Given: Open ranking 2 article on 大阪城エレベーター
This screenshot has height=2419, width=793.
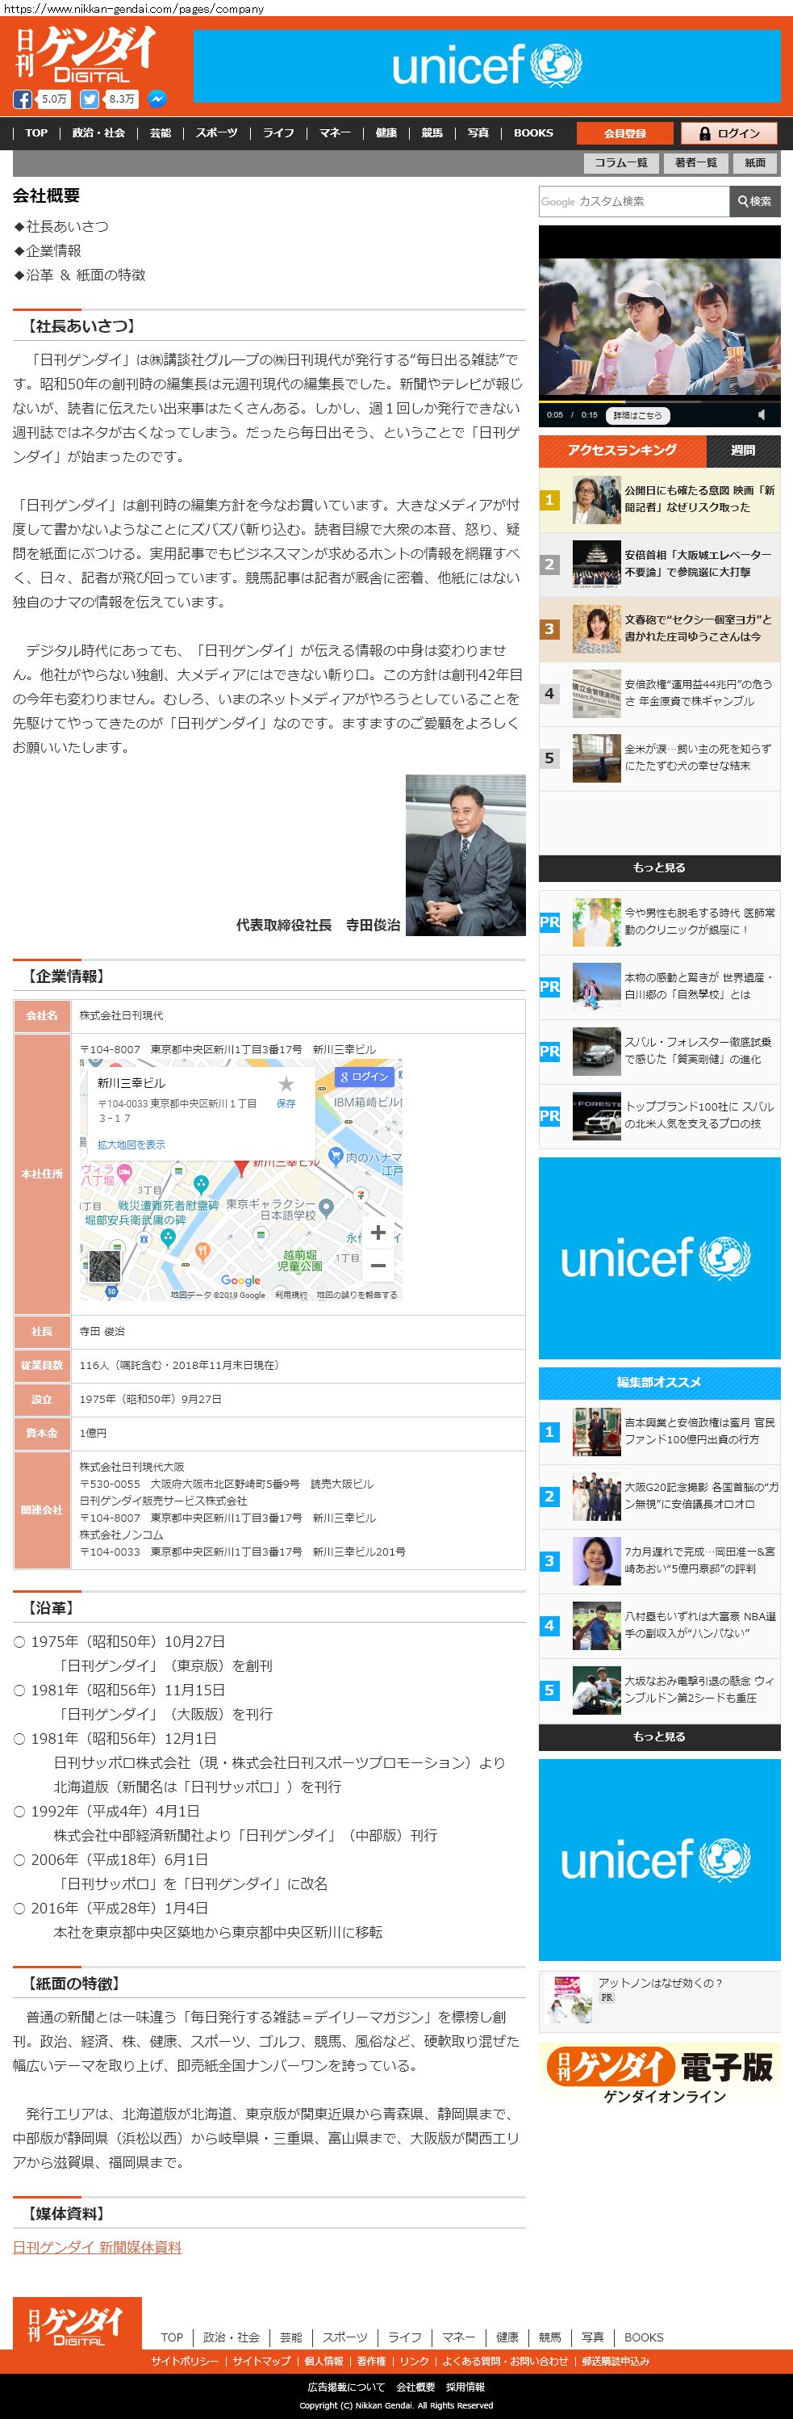Looking at the screenshot, I should (x=660, y=564).
